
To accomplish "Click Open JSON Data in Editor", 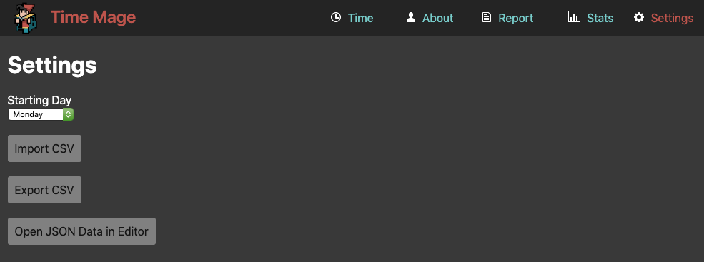I will pyautogui.click(x=81, y=231).
